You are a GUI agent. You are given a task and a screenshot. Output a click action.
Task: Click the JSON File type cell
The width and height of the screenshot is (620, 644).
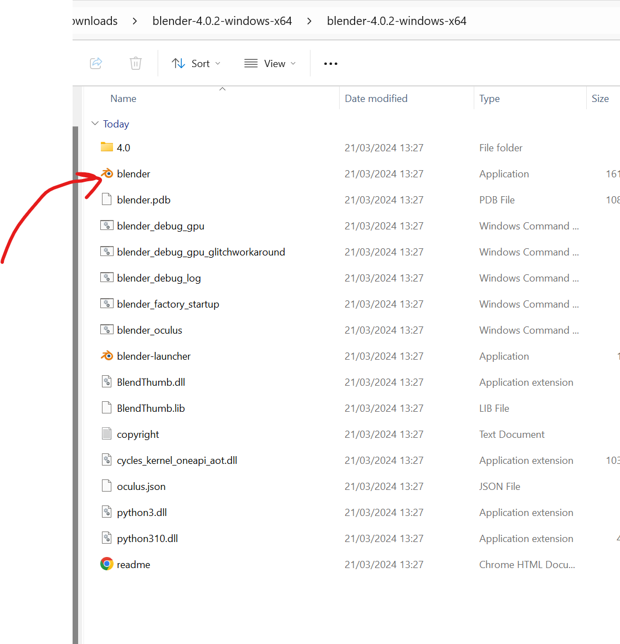tap(500, 487)
